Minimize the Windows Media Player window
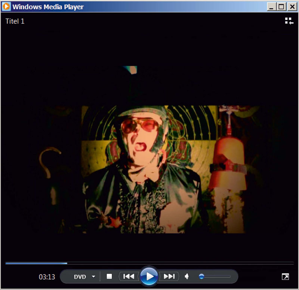299x290 pixels. click(x=271, y=7)
